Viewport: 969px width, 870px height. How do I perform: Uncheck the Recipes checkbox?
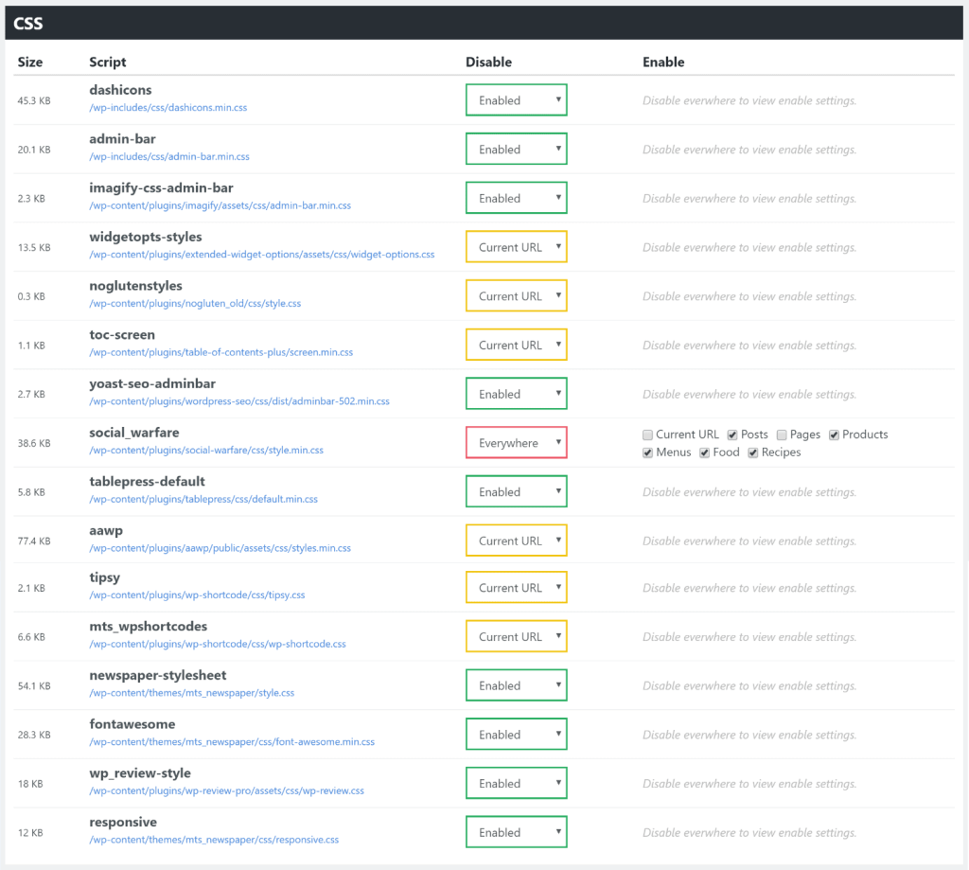click(752, 453)
